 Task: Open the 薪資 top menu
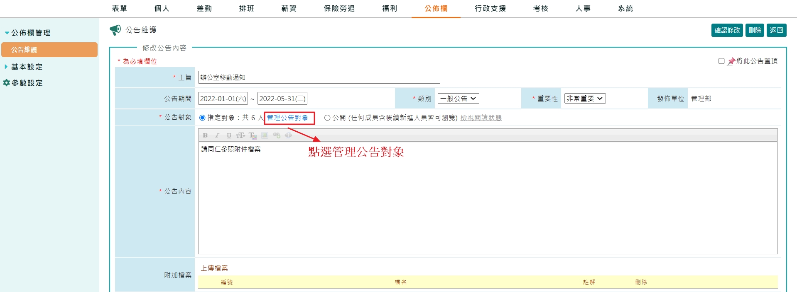point(289,8)
